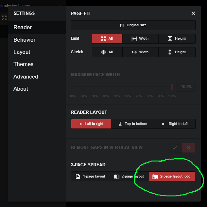Image resolution: width=207 pixels, height=207 pixels.
Task: Click the fullscreen expand icon at top left
Action: pos(4,18)
